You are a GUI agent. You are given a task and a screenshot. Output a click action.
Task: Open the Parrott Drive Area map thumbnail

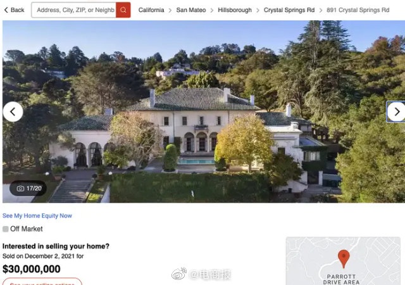pos(343,261)
